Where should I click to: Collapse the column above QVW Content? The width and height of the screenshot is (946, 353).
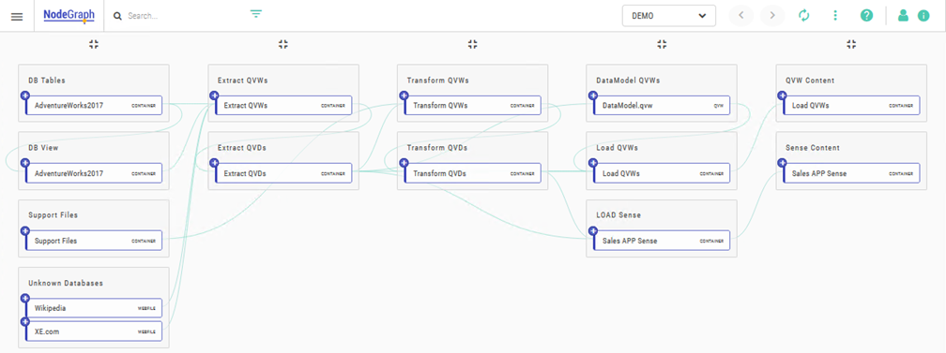[851, 44]
